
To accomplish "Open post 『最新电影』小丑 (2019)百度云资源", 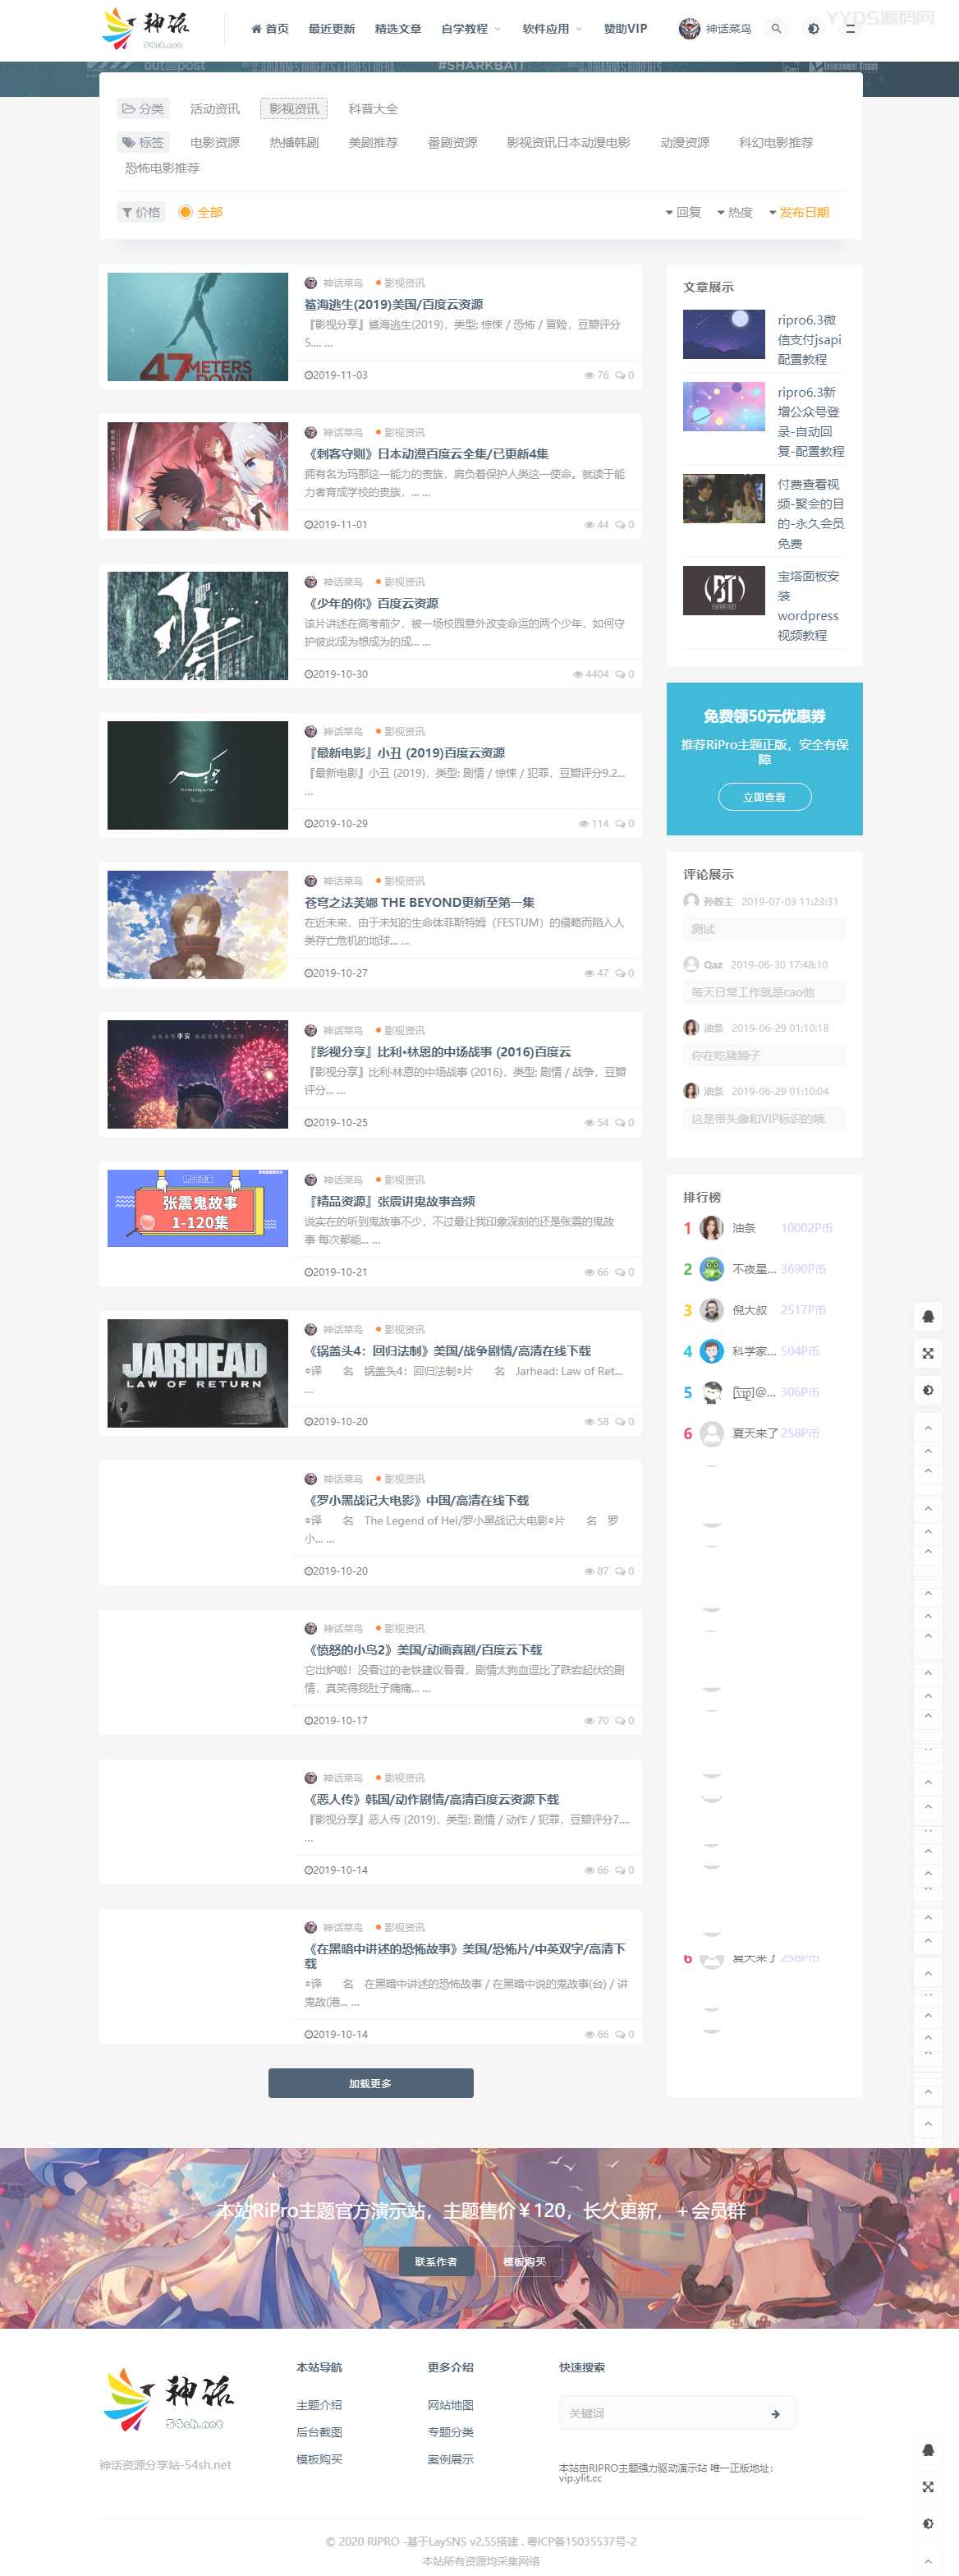I will 405,753.
